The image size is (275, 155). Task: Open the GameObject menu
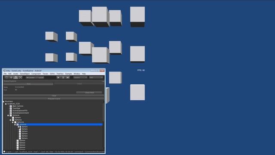pyautogui.click(x=25, y=74)
